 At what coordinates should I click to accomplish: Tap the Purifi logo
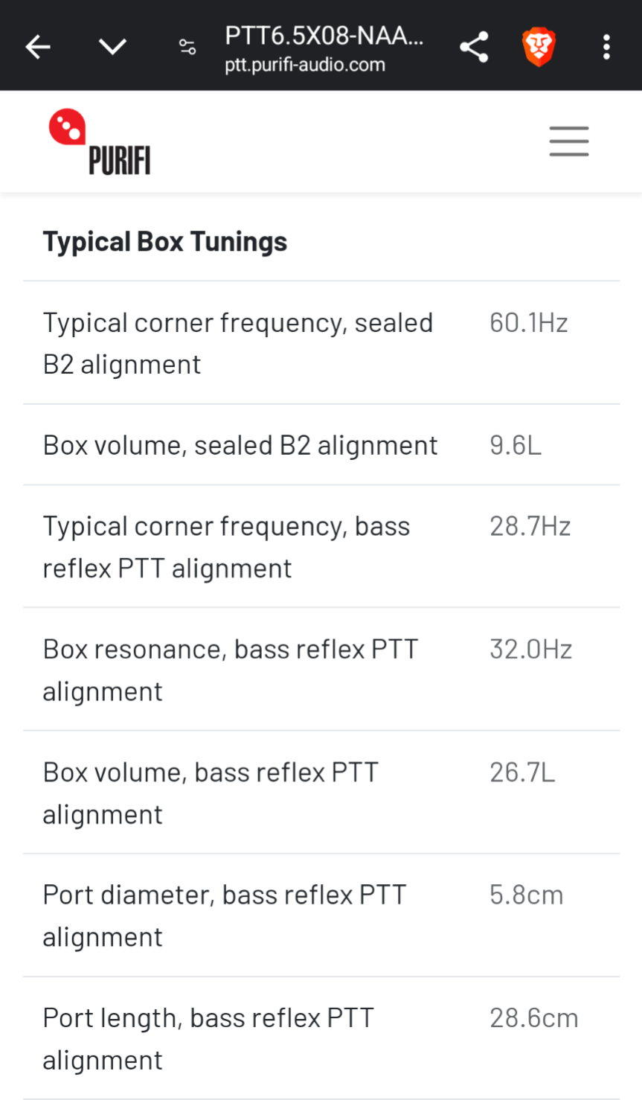100,141
